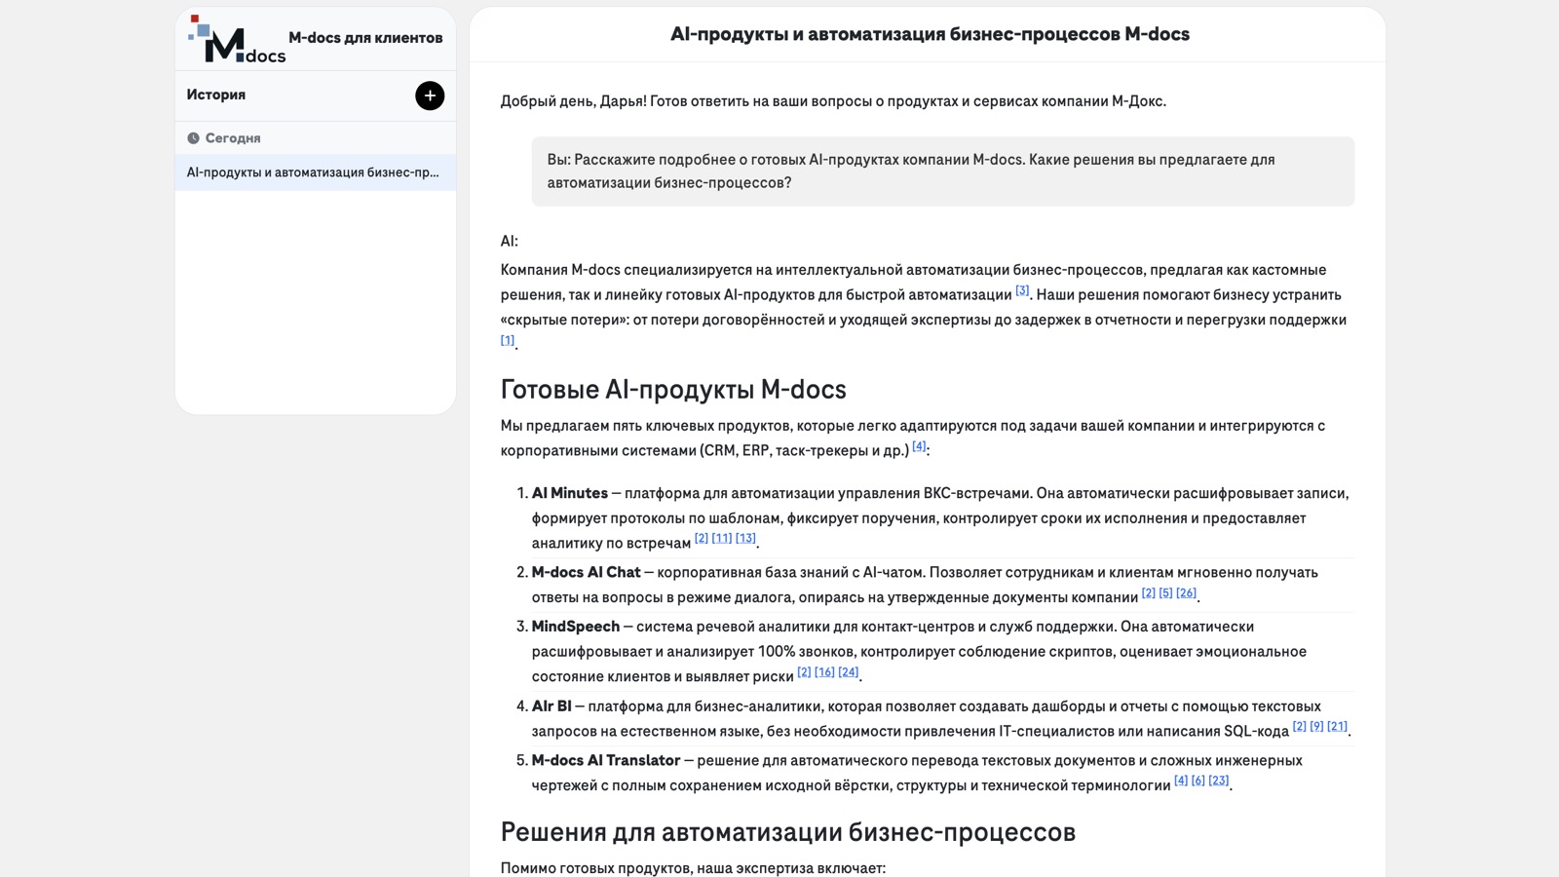Image resolution: width=1559 pixels, height=877 pixels.
Task: Open citation [16] in the MindSpeech item
Action: 824,671
